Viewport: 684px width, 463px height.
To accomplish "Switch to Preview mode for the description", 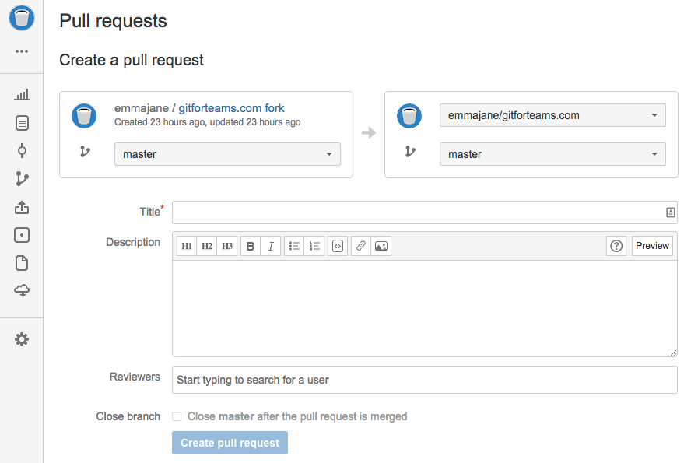I will [652, 245].
